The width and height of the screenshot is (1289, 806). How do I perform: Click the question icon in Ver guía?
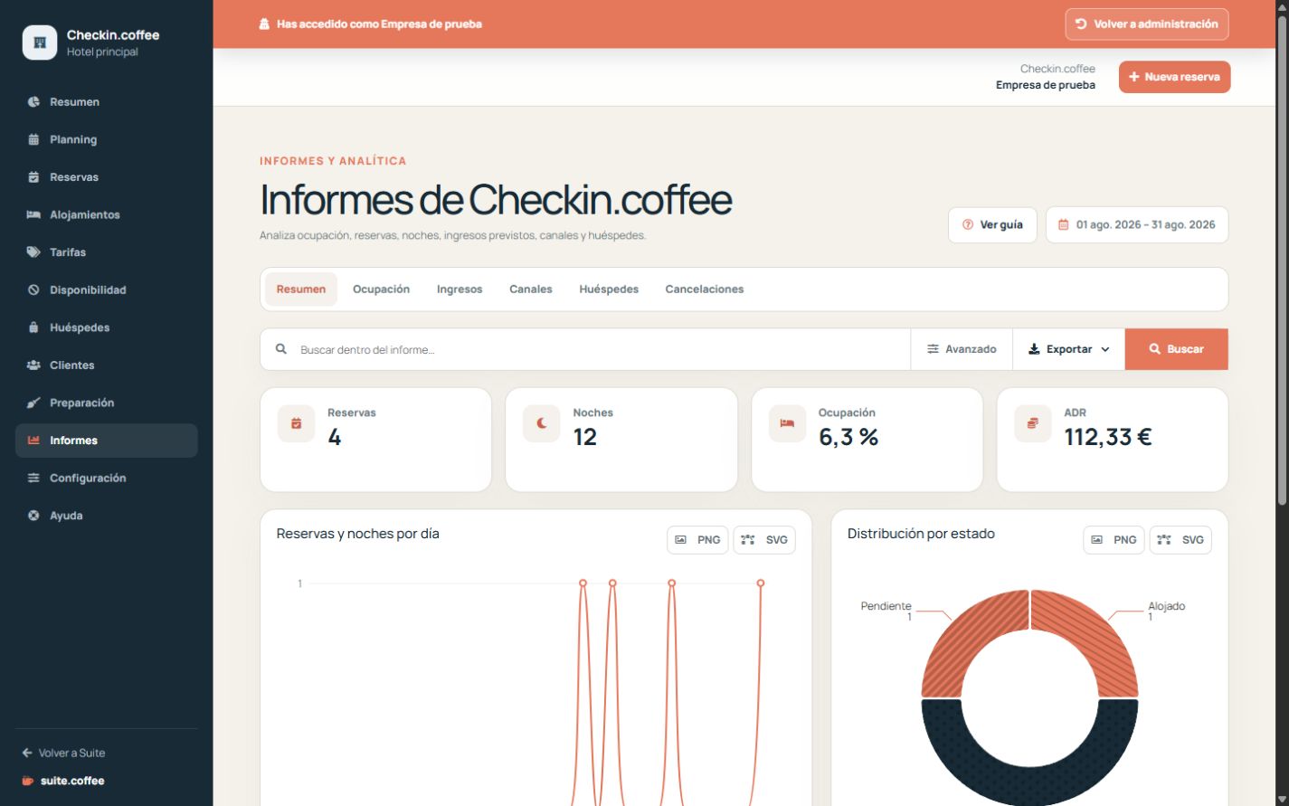click(968, 225)
